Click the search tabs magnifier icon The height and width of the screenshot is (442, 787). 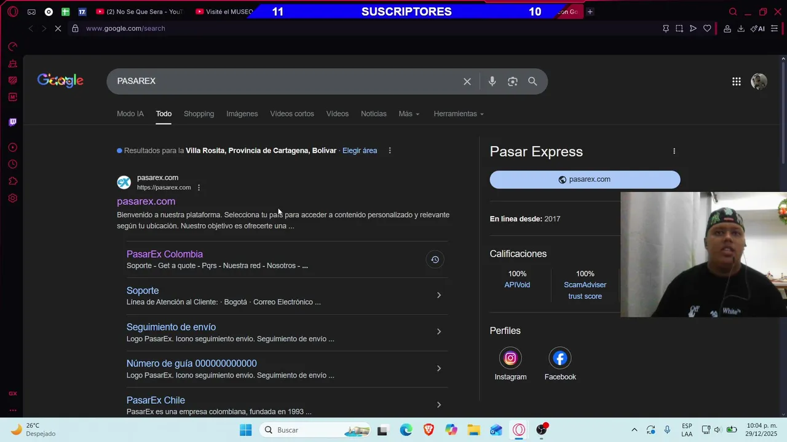[733, 12]
